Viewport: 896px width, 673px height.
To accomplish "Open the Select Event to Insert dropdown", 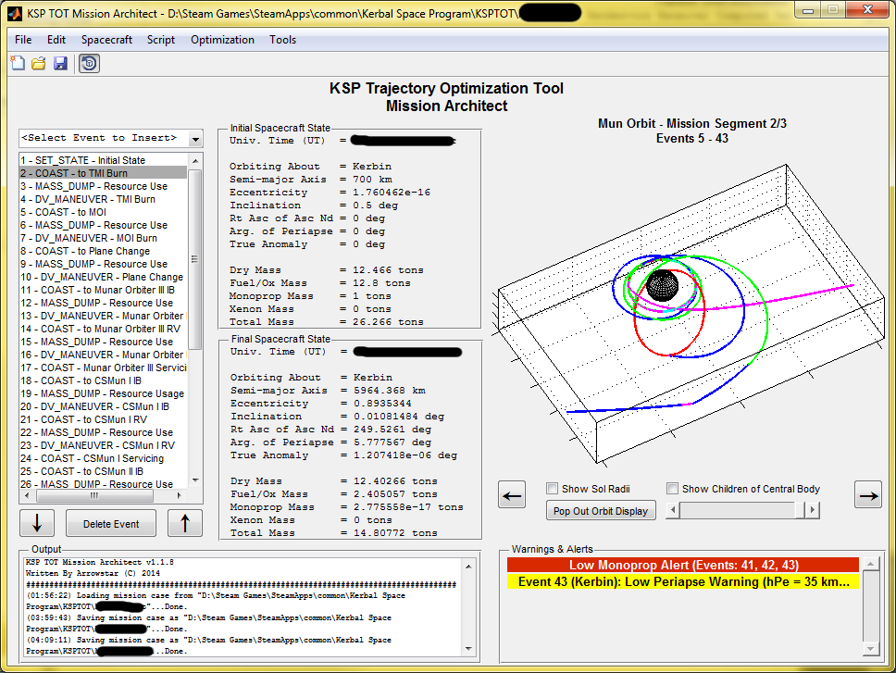I will [196, 138].
